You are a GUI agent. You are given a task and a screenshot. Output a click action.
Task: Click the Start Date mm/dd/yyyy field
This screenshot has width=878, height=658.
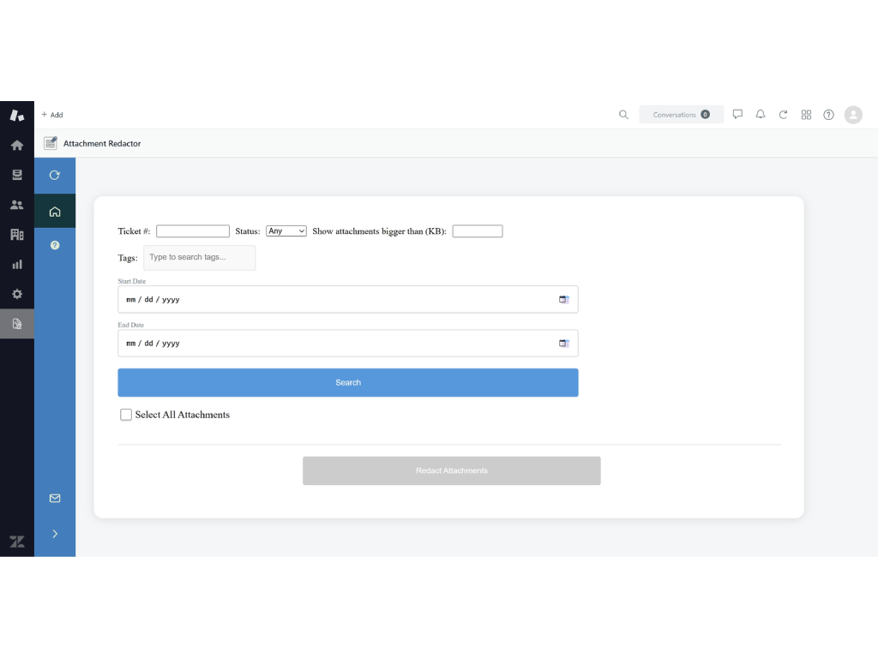pos(348,299)
